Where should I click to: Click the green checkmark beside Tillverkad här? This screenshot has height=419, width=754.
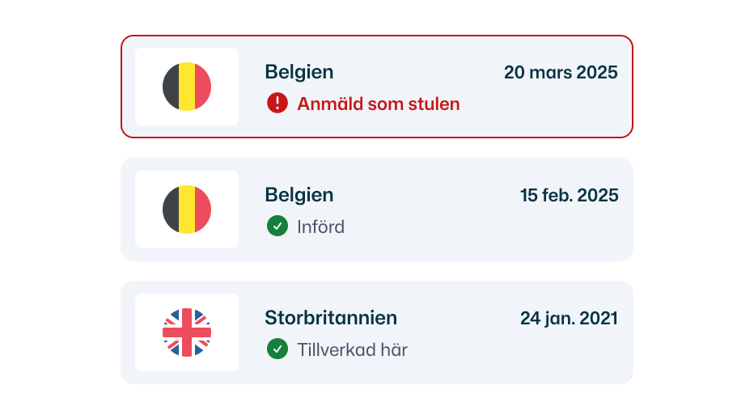pyautogui.click(x=277, y=349)
